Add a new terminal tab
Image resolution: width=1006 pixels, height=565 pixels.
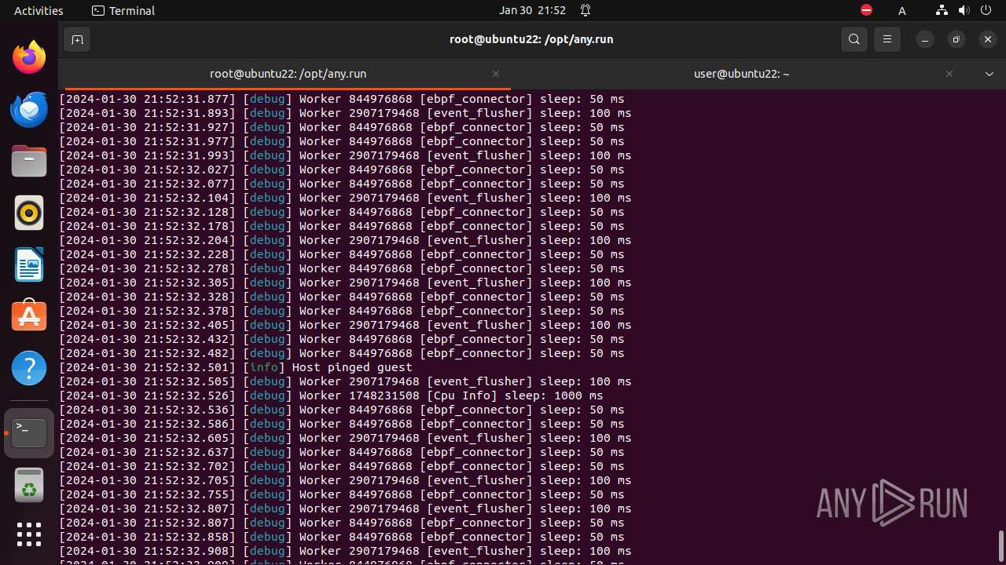coord(77,39)
